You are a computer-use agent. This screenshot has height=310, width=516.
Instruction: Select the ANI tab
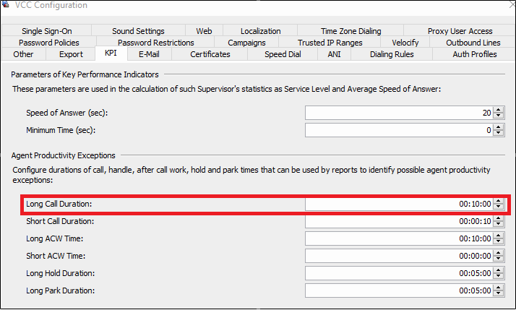click(x=334, y=54)
